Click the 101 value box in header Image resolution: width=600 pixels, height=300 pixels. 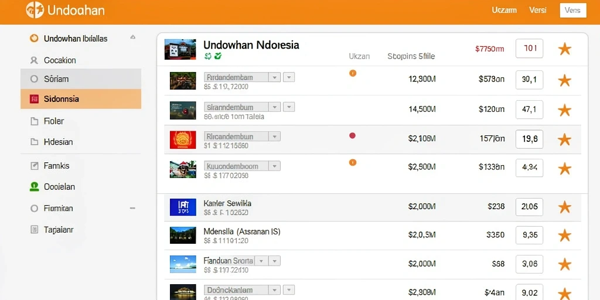coord(529,49)
